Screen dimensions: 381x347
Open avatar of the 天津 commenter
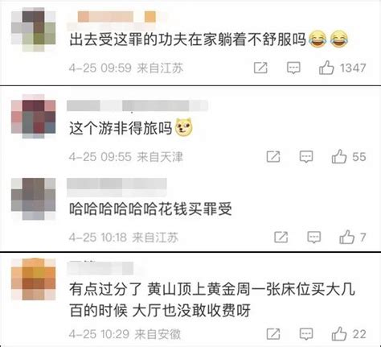pos(34,116)
